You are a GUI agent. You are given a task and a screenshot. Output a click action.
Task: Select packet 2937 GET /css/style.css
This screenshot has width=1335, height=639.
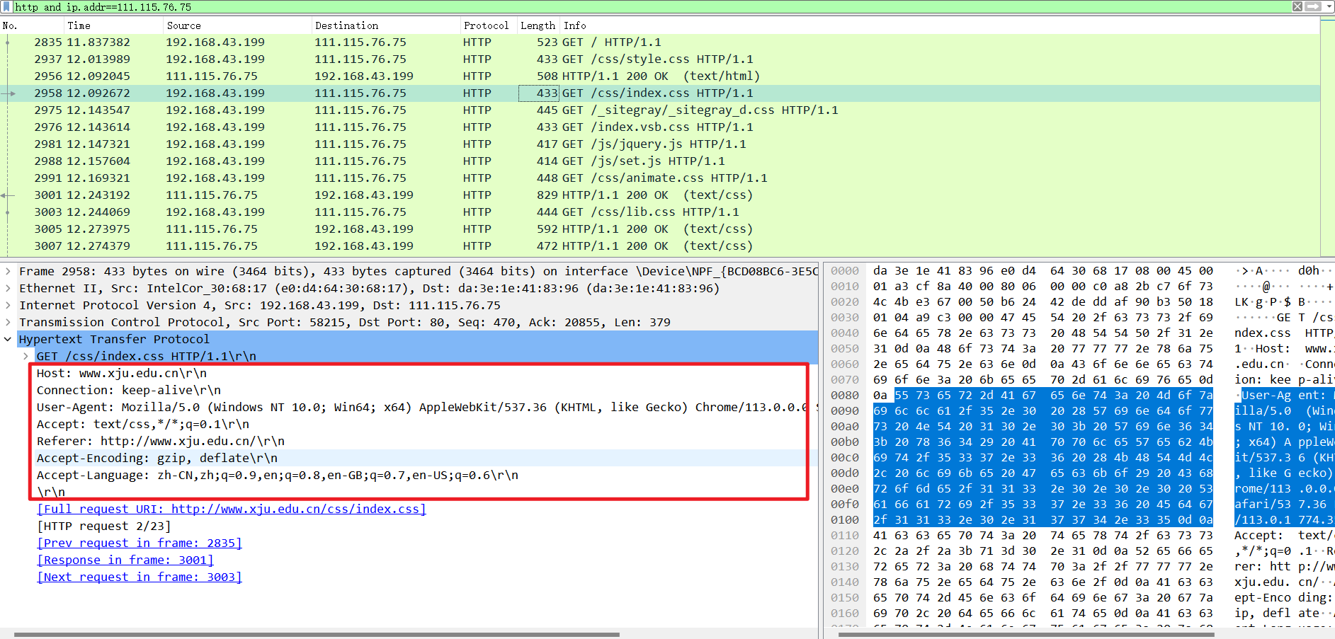click(x=660, y=59)
